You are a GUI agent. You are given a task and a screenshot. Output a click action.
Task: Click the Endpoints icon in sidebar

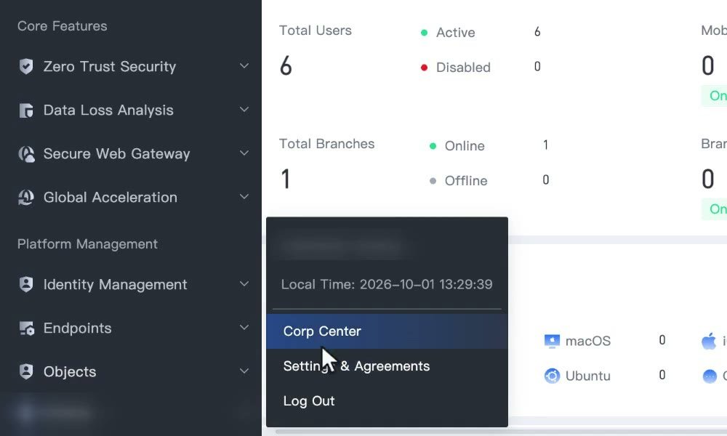click(x=26, y=328)
